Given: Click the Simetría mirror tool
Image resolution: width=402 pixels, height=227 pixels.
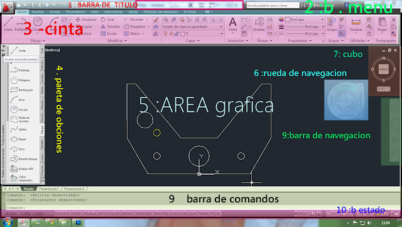Looking at the screenshot, I should [111, 26].
